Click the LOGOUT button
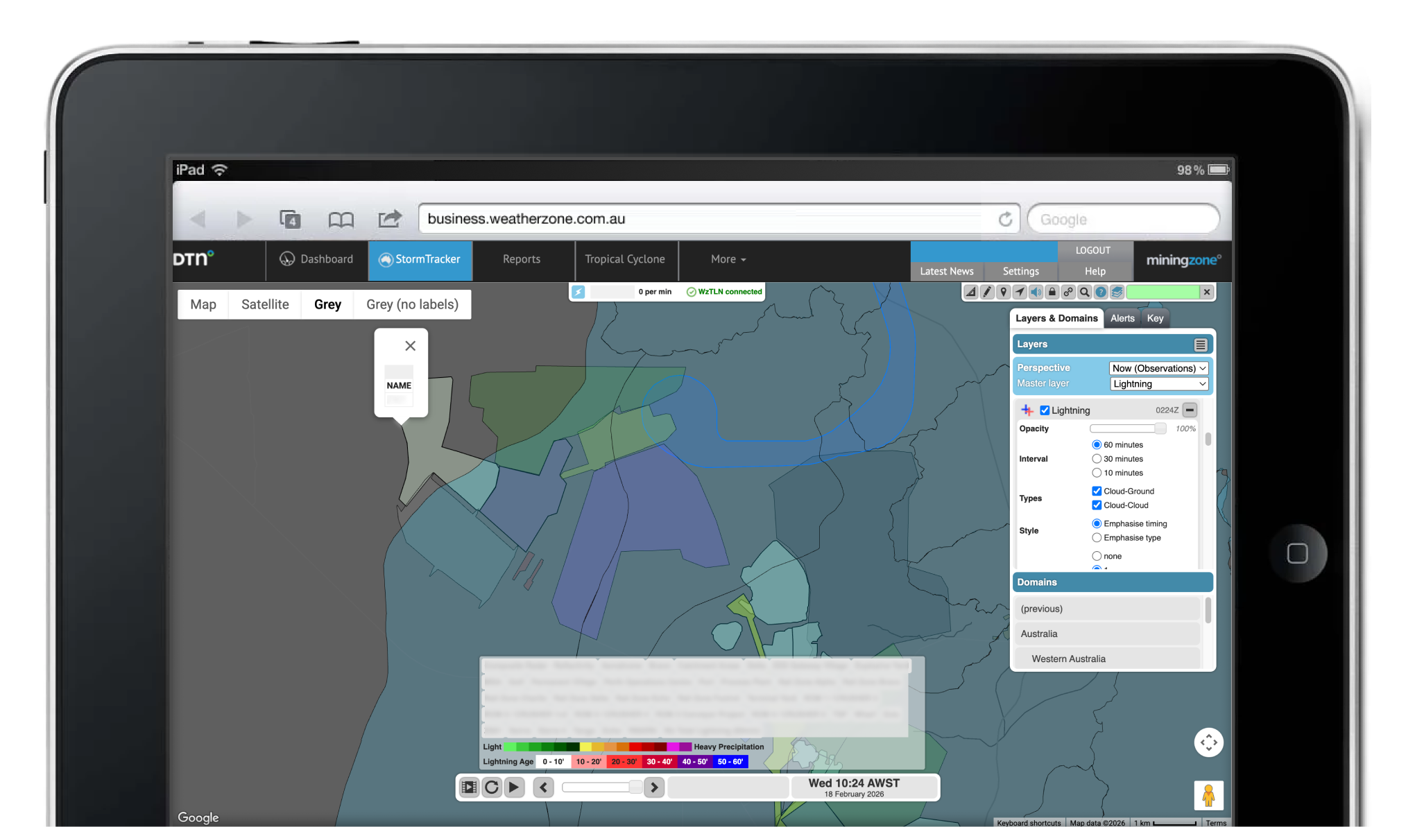Viewport: 1415px width, 827px height. [x=1092, y=250]
